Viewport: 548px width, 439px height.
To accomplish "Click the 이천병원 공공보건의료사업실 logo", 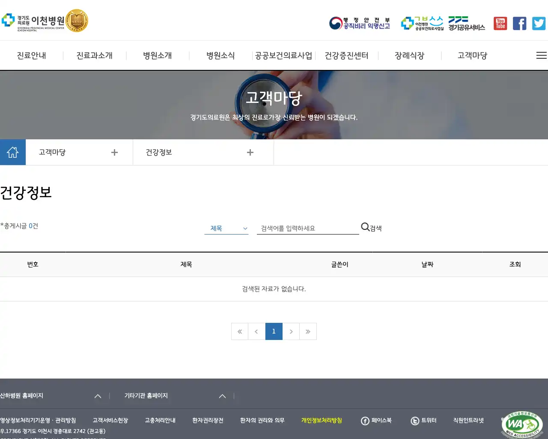I will (x=422, y=23).
